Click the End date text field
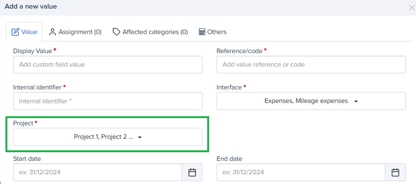The image size is (416, 184). 301,172
